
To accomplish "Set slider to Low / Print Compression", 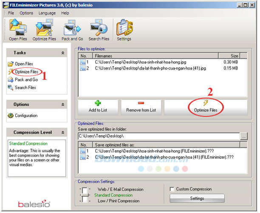I will (119, 201).
